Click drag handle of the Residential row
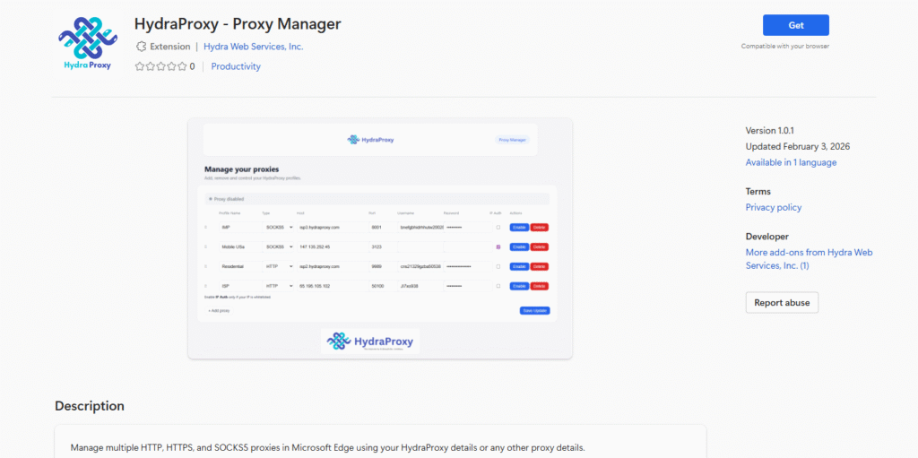918x458 pixels. tap(206, 266)
